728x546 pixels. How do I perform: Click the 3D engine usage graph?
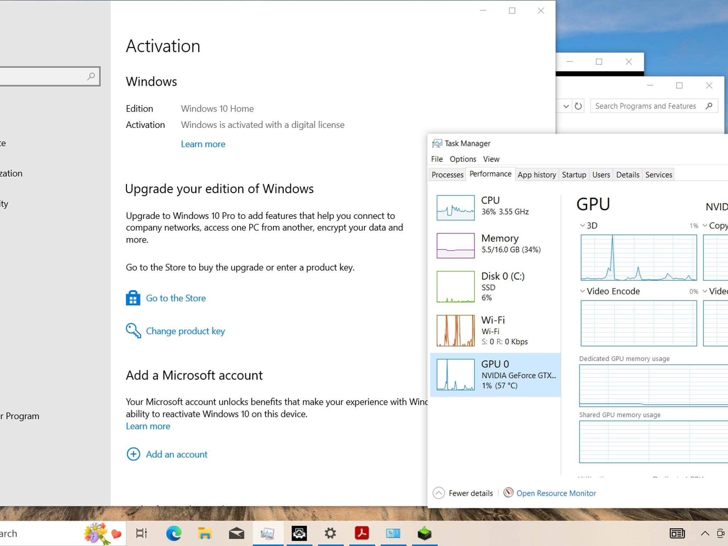(639, 258)
